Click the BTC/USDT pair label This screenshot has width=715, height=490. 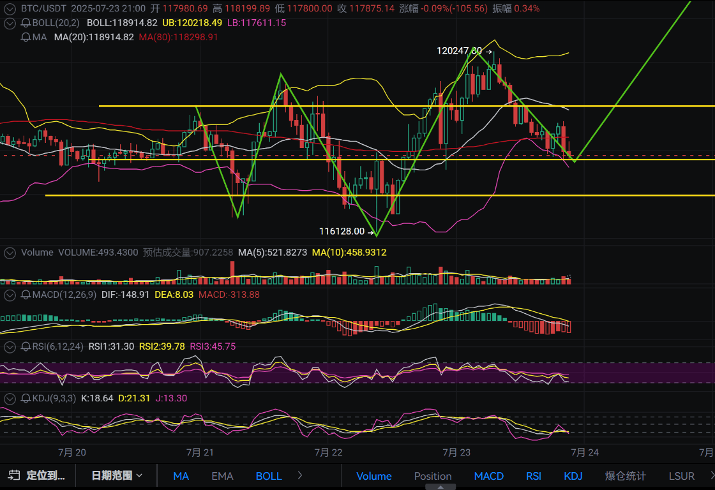[x=44, y=9]
